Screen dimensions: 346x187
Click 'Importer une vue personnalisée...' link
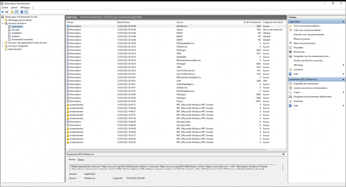[x=309, y=35]
